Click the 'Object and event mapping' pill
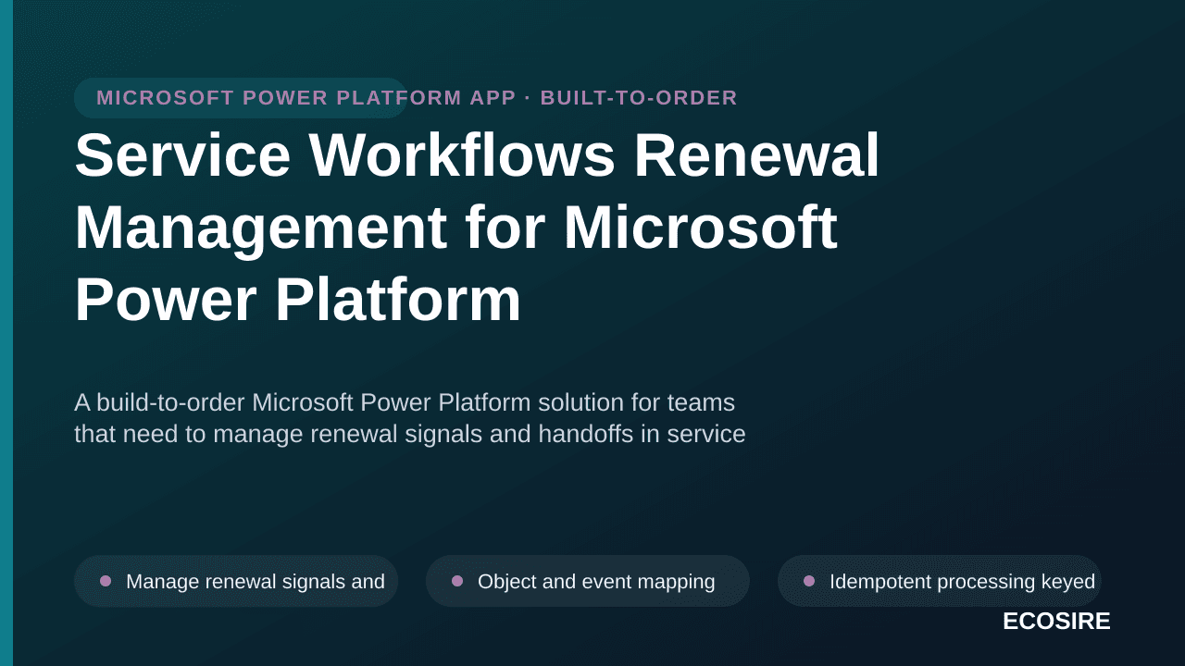This screenshot has width=1185, height=666. 588,581
